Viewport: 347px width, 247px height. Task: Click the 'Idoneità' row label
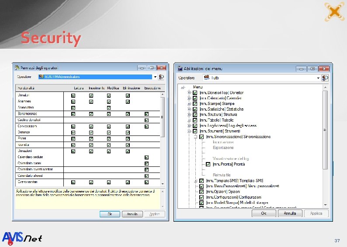pos(23,145)
